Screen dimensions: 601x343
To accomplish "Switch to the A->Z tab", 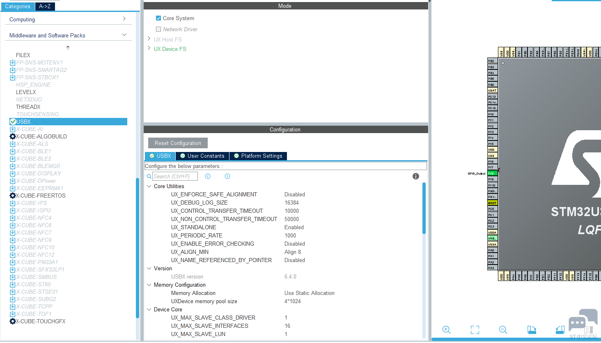I will 45,6.
